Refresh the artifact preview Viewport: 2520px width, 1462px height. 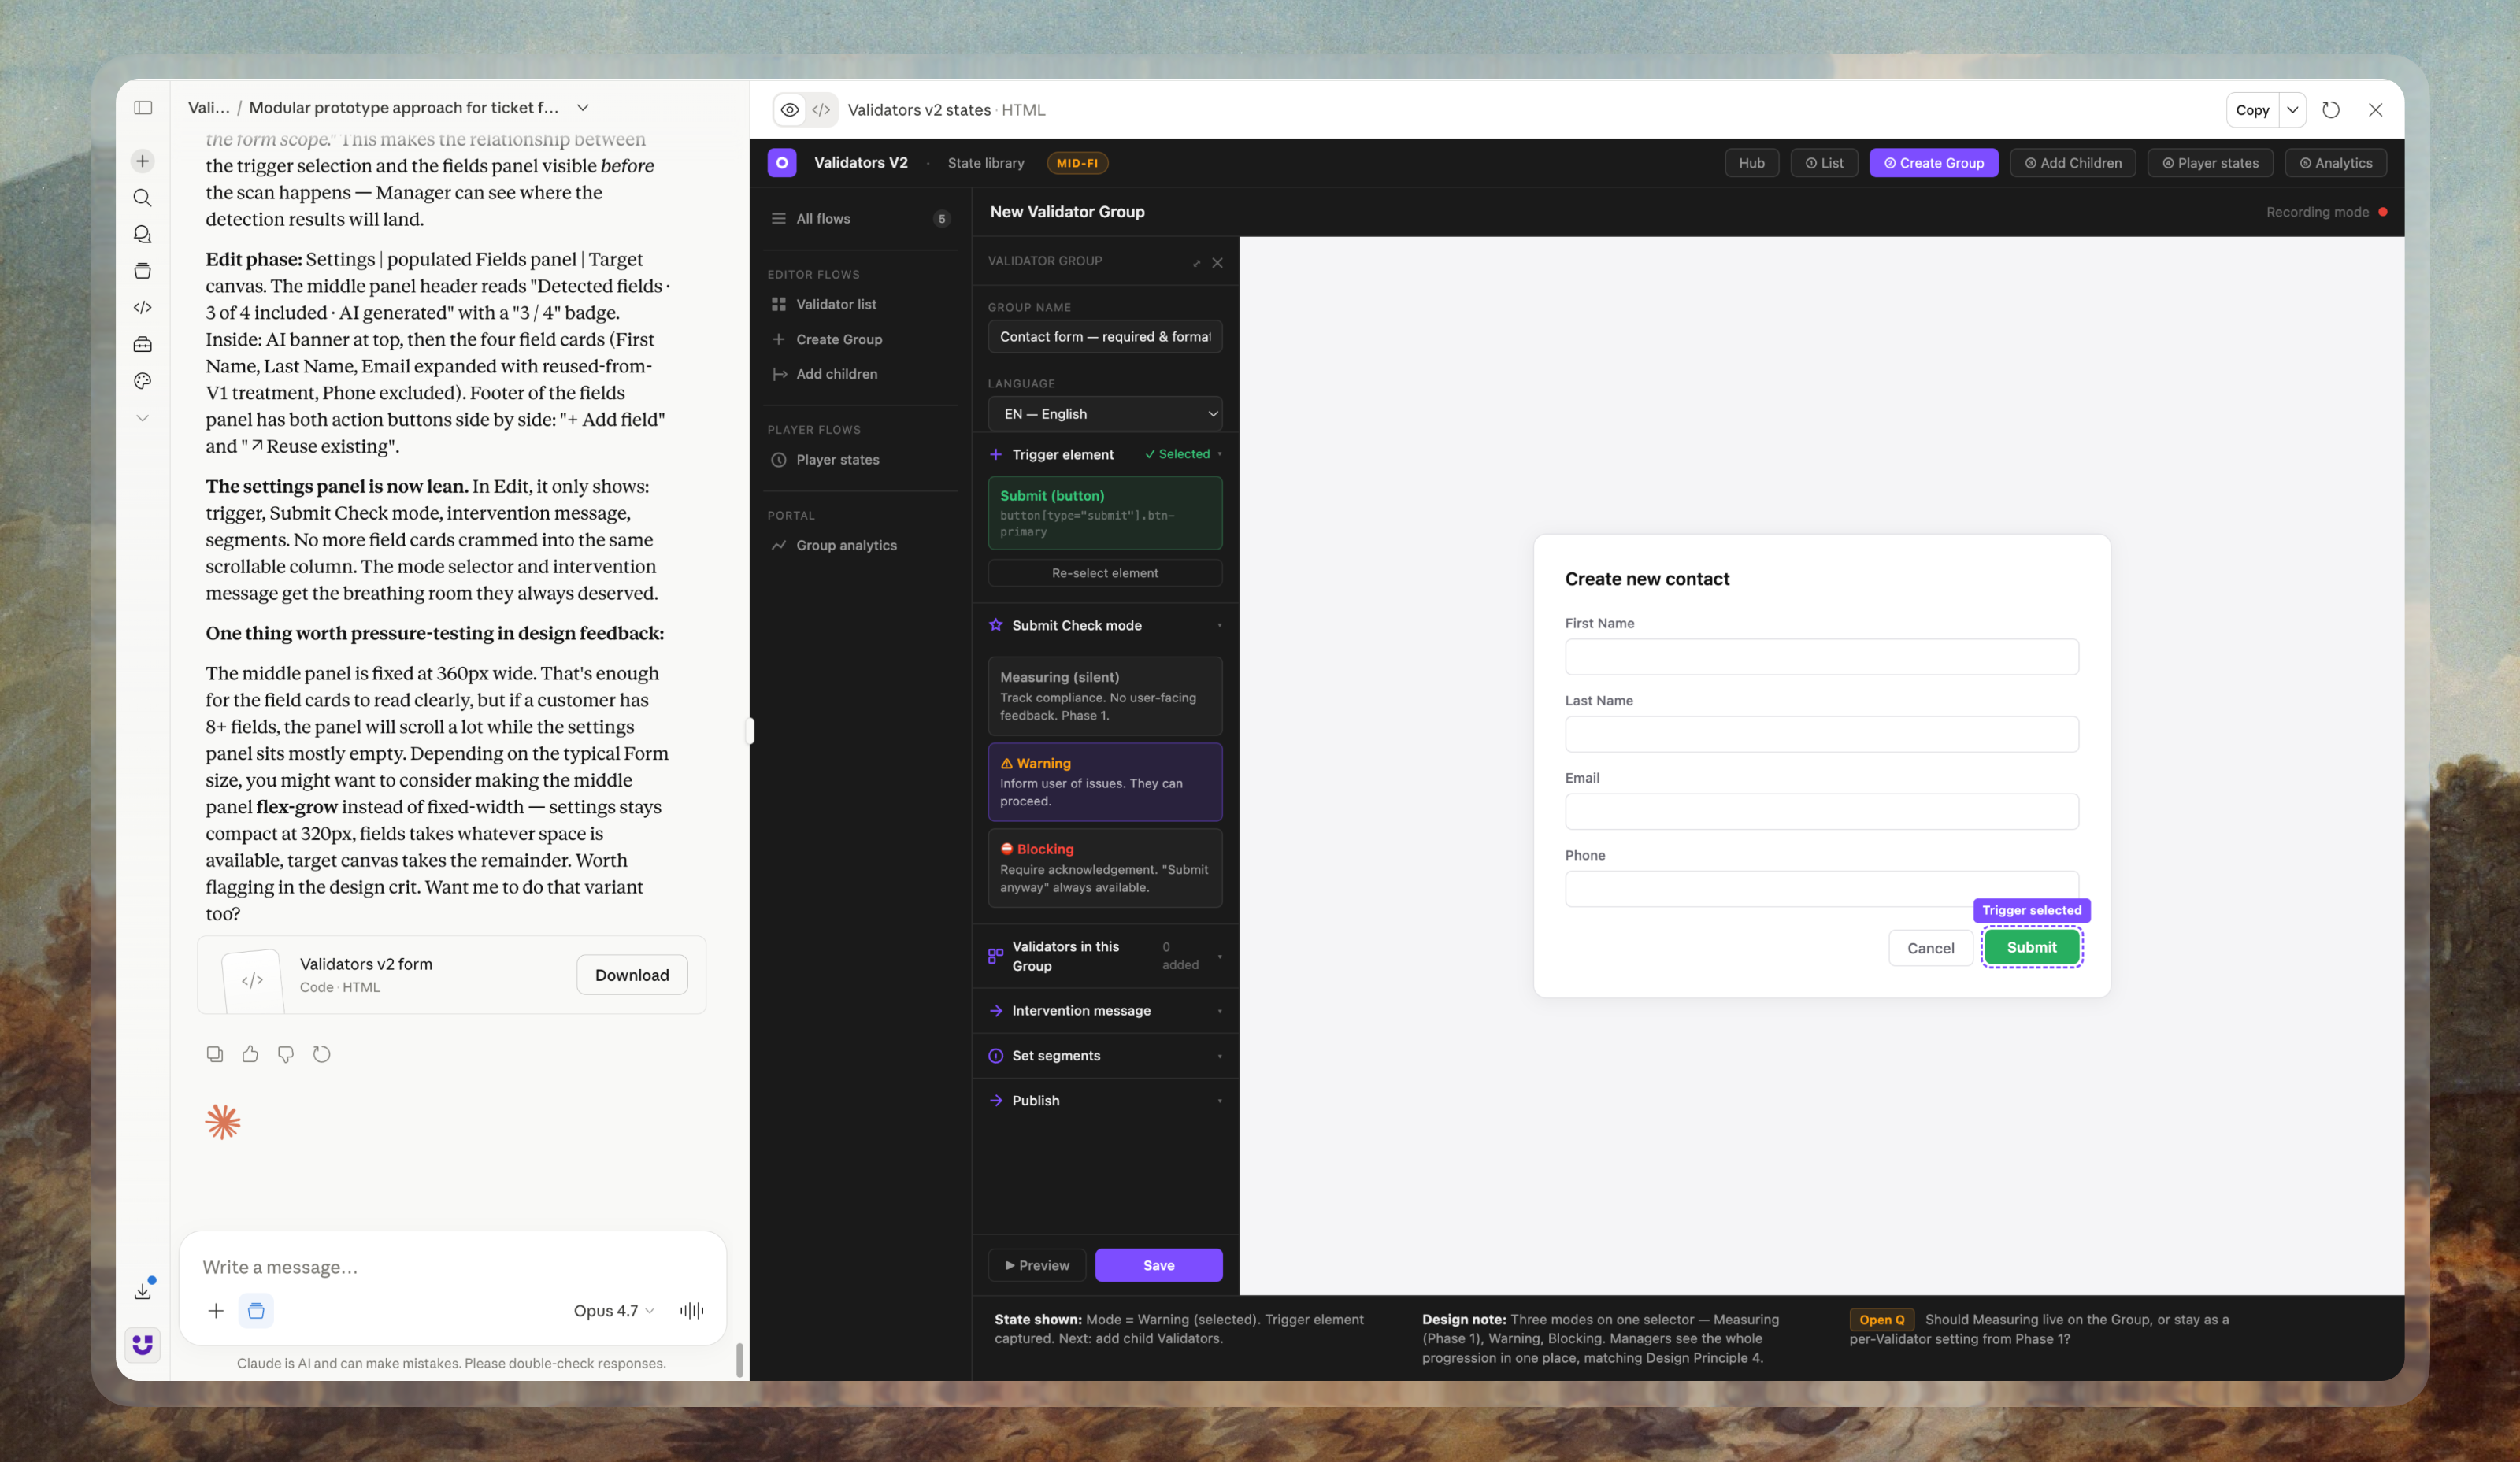(x=2331, y=110)
